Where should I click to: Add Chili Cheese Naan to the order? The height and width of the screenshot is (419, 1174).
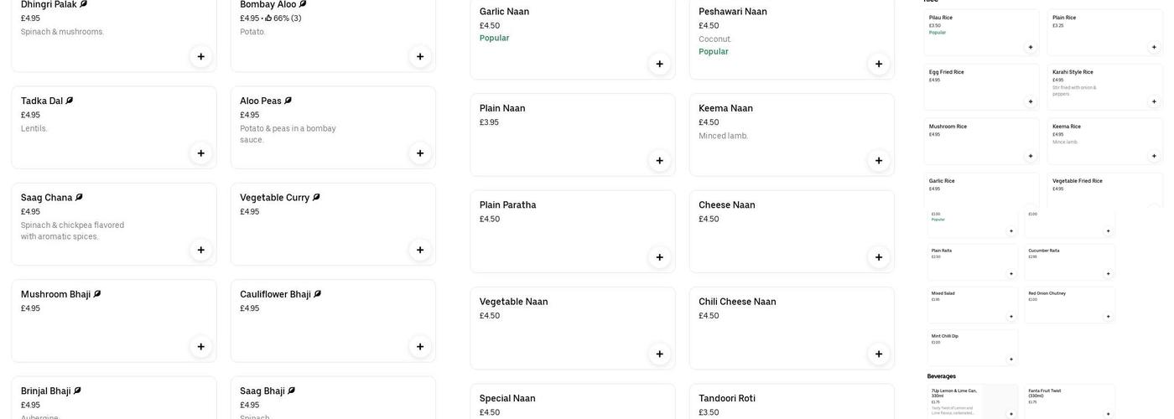click(879, 354)
